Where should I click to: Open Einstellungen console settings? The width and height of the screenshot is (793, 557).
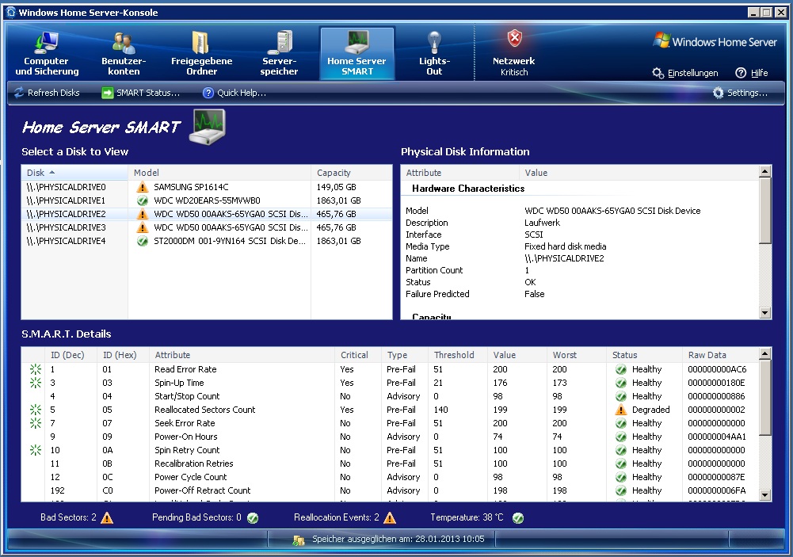(x=685, y=73)
